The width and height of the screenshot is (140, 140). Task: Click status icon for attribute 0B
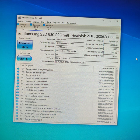17,98
